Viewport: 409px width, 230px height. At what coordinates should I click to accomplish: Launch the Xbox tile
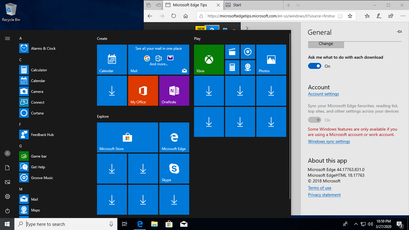point(209,60)
